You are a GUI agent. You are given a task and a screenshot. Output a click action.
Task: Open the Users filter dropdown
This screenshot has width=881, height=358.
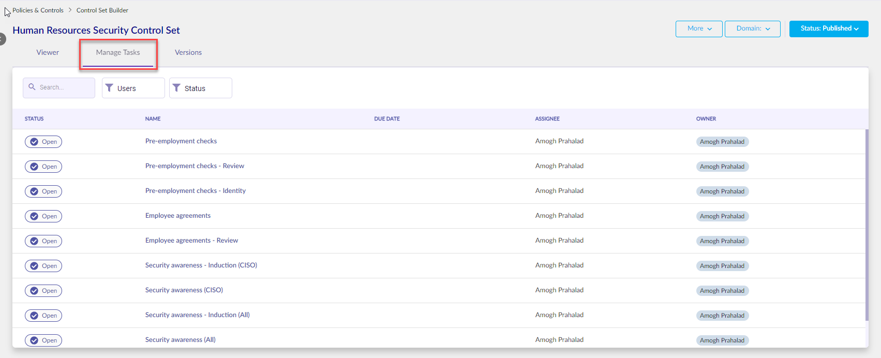[133, 88]
